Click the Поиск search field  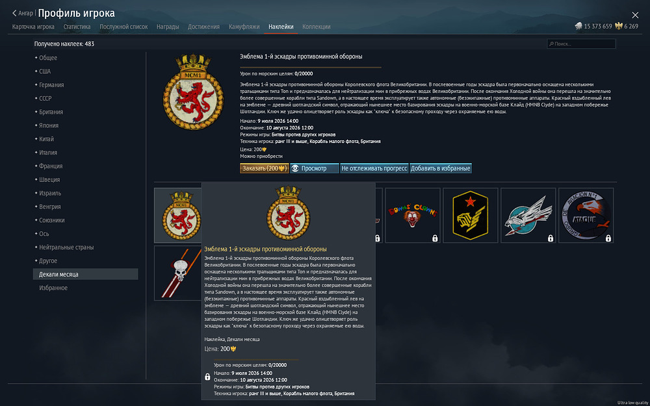(581, 44)
